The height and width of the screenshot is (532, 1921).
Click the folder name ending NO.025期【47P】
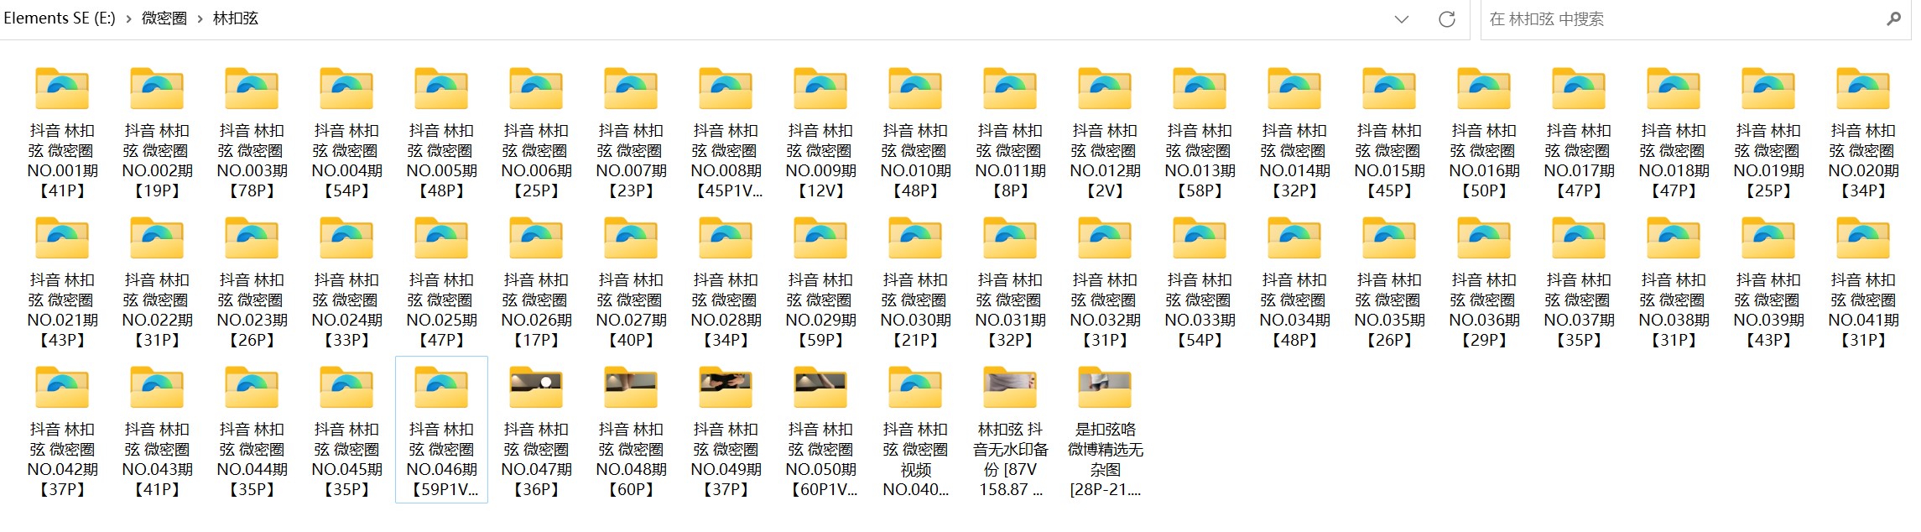coord(442,310)
